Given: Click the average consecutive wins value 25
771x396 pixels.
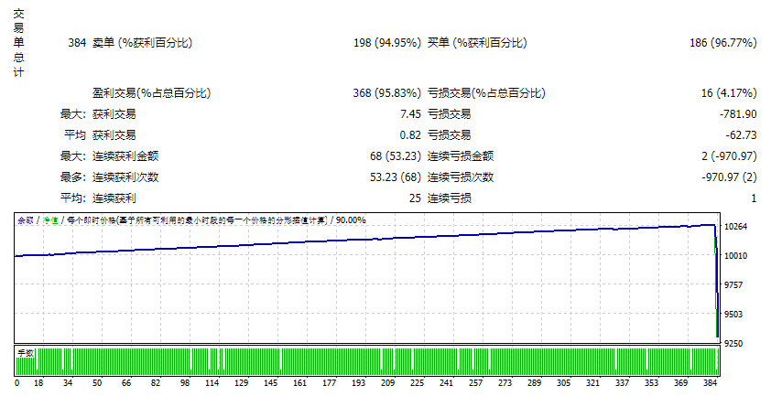Looking at the screenshot, I should click(415, 198).
